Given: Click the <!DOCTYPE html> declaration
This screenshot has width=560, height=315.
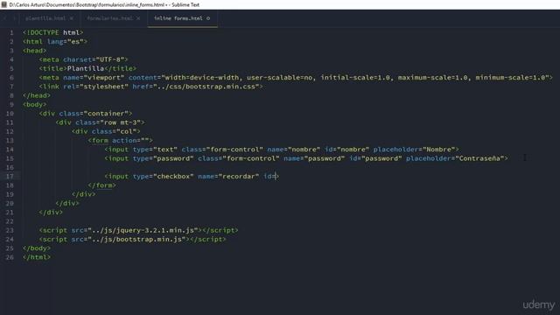Looking at the screenshot, I should point(52,32).
